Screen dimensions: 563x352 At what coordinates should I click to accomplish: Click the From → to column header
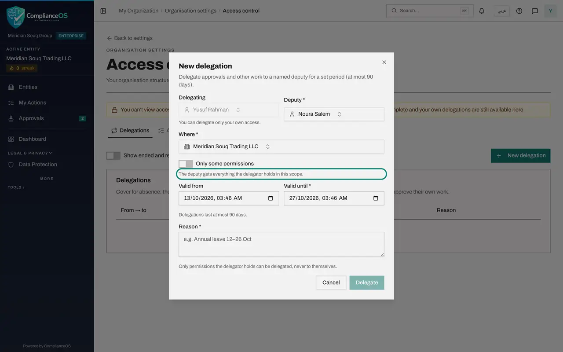pos(134,210)
